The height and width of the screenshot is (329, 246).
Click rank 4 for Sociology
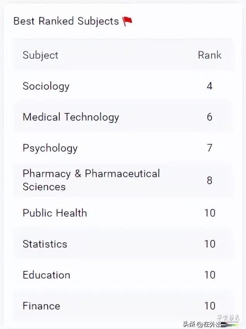(x=210, y=86)
